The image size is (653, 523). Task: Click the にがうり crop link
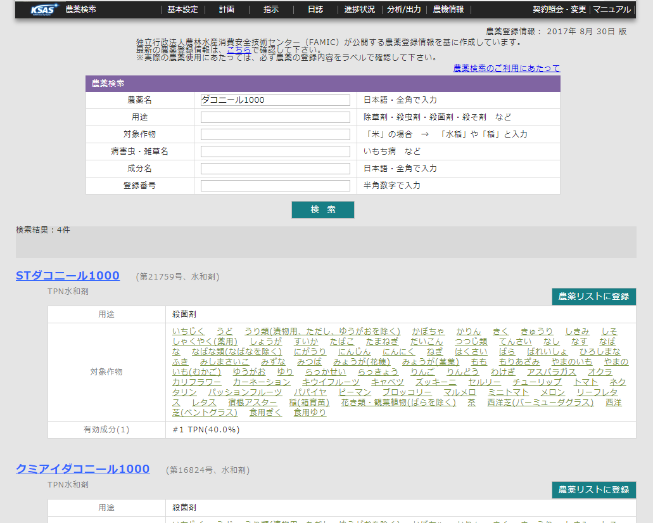coord(310,352)
